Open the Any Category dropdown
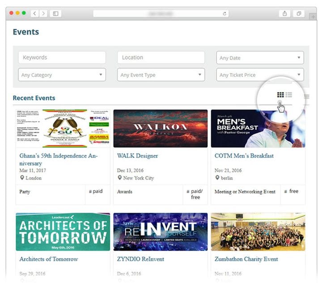The height and width of the screenshot is (291, 322). [62, 75]
